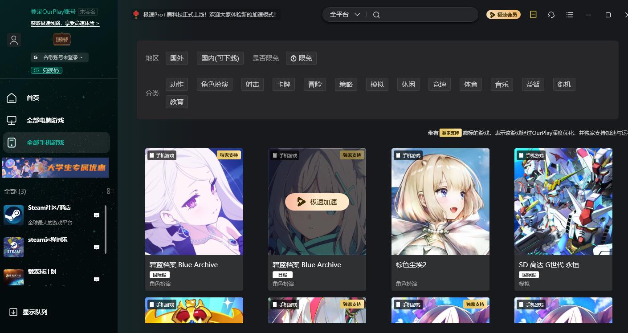Toggle the 策略 category filter
The width and height of the screenshot is (628, 333).
(346, 84)
